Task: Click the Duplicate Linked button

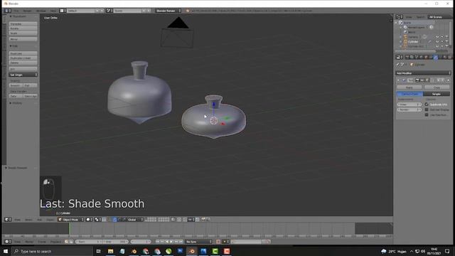Action: [x=23, y=58]
